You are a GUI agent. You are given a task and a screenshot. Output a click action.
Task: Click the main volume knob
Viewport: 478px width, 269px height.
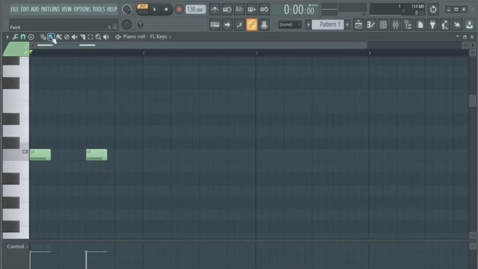(127, 9)
